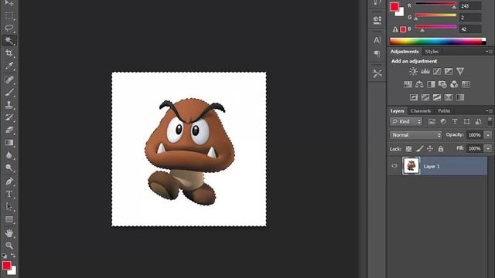Select the Gradient tool
Screen dimensions: 495x278
tap(9, 142)
